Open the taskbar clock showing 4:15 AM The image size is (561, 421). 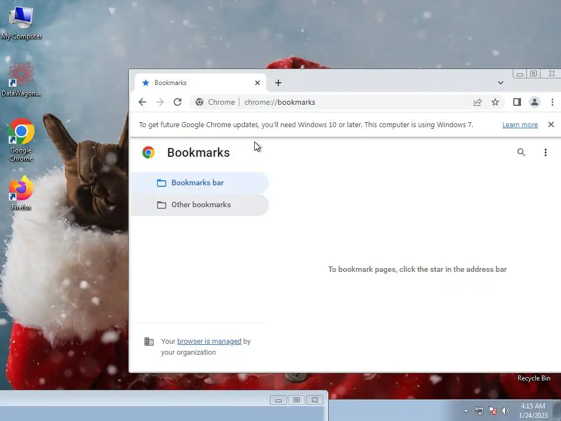point(533,411)
